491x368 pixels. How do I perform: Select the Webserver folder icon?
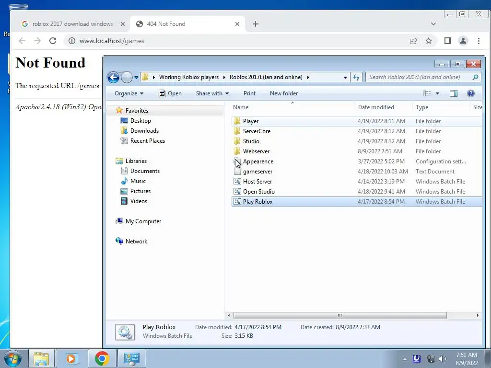click(237, 151)
